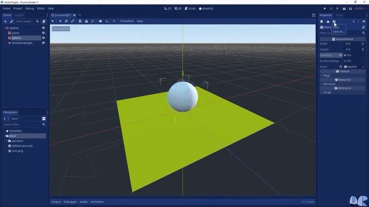Click the Inspector save resource icon
This screenshot has height=207, width=369.
[x=334, y=22]
